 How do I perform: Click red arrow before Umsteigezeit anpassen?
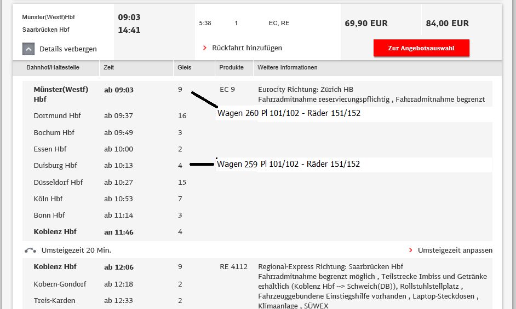click(411, 250)
